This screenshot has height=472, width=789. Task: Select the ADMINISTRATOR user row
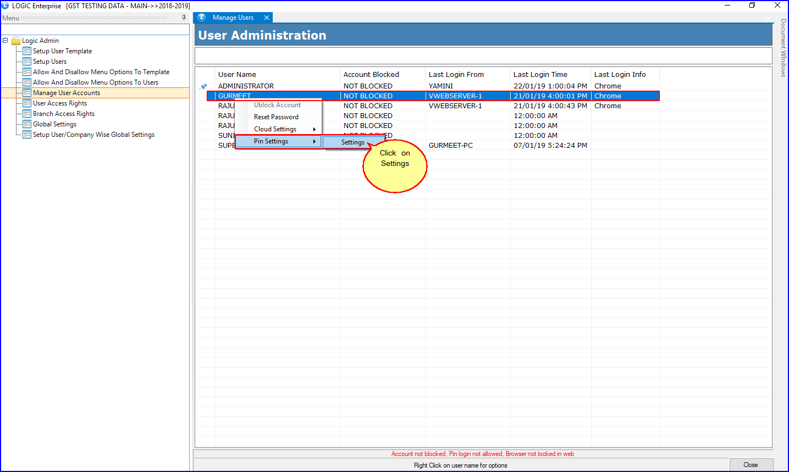pos(246,86)
